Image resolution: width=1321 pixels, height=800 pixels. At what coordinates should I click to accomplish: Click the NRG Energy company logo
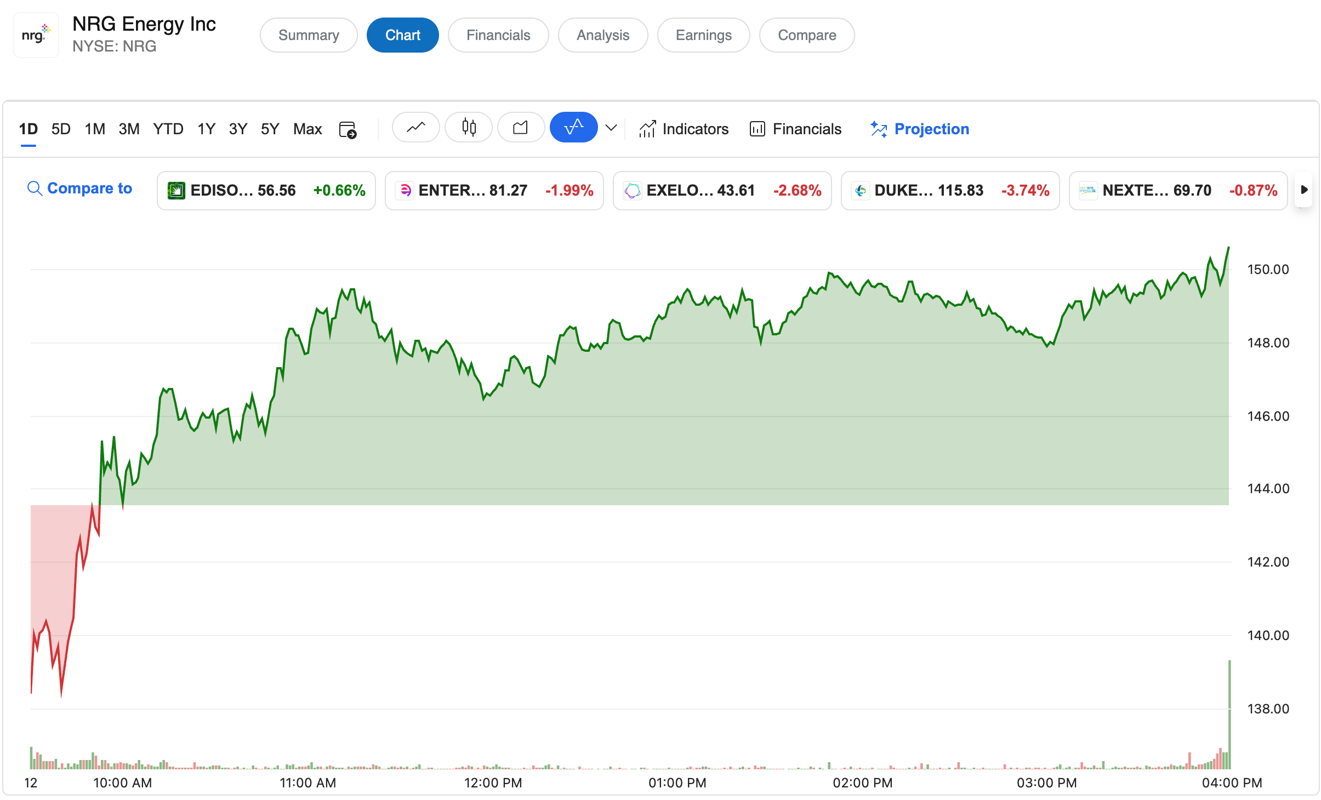(x=36, y=35)
